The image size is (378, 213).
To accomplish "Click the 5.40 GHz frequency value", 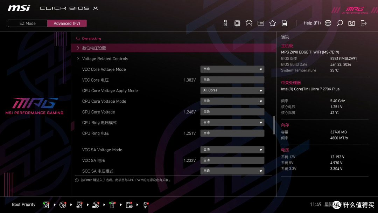I will (337, 101).
